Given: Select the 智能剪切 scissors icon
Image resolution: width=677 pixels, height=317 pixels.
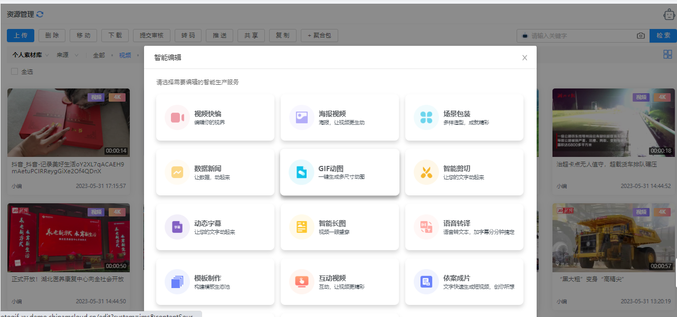Looking at the screenshot, I should click(426, 172).
